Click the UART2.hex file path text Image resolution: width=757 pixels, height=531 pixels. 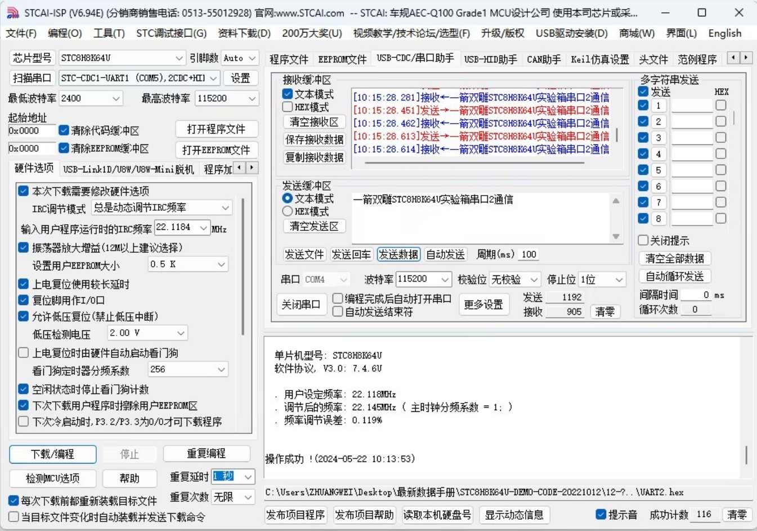coord(474,492)
